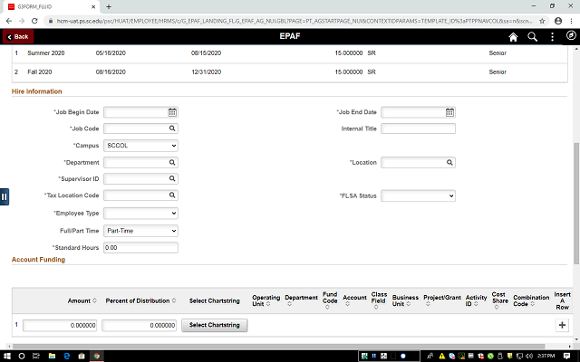Focus the Internal Title field

[418, 129]
